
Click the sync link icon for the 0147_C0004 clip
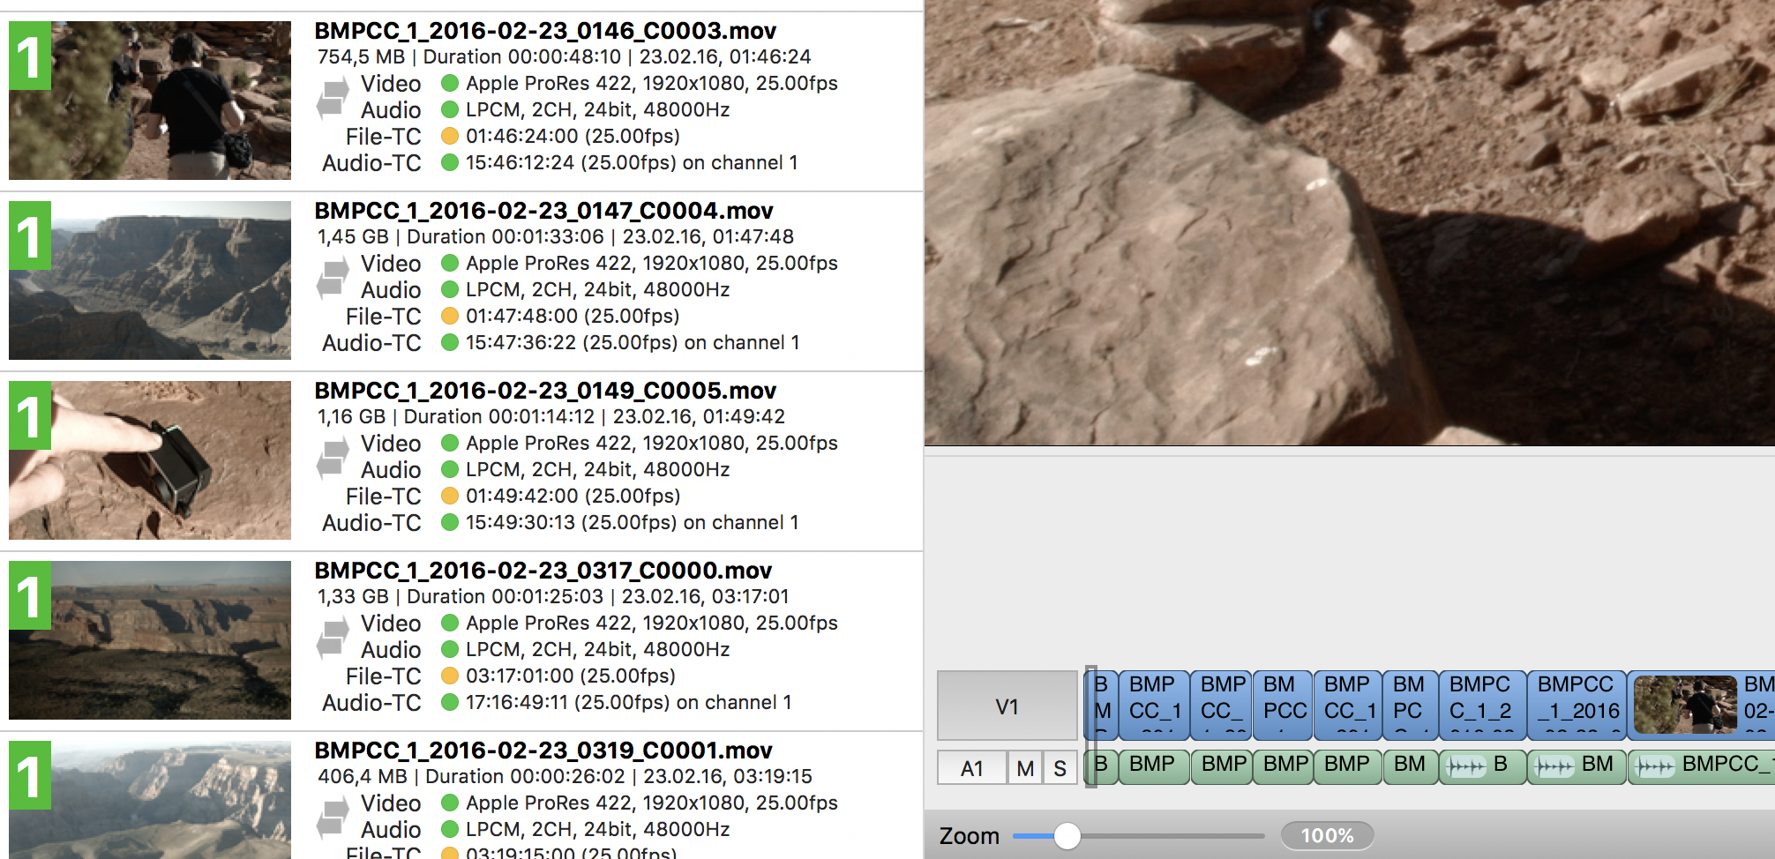pos(333,277)
